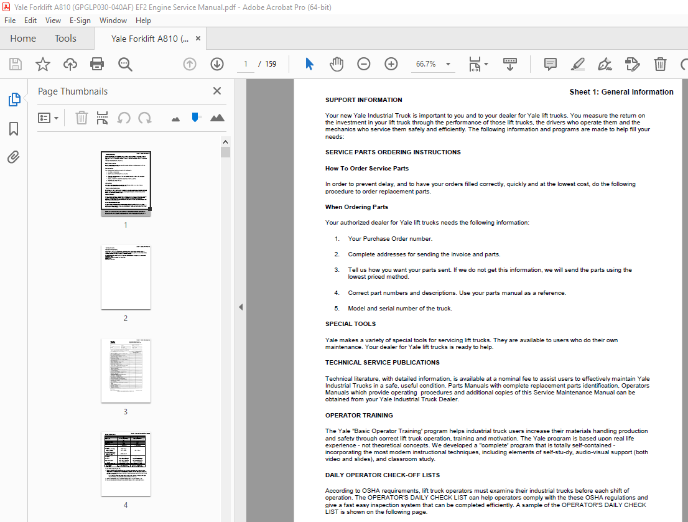Open the View menu
Screen dimensions: 688x522
pyautogui.click(x=53, y=20)
